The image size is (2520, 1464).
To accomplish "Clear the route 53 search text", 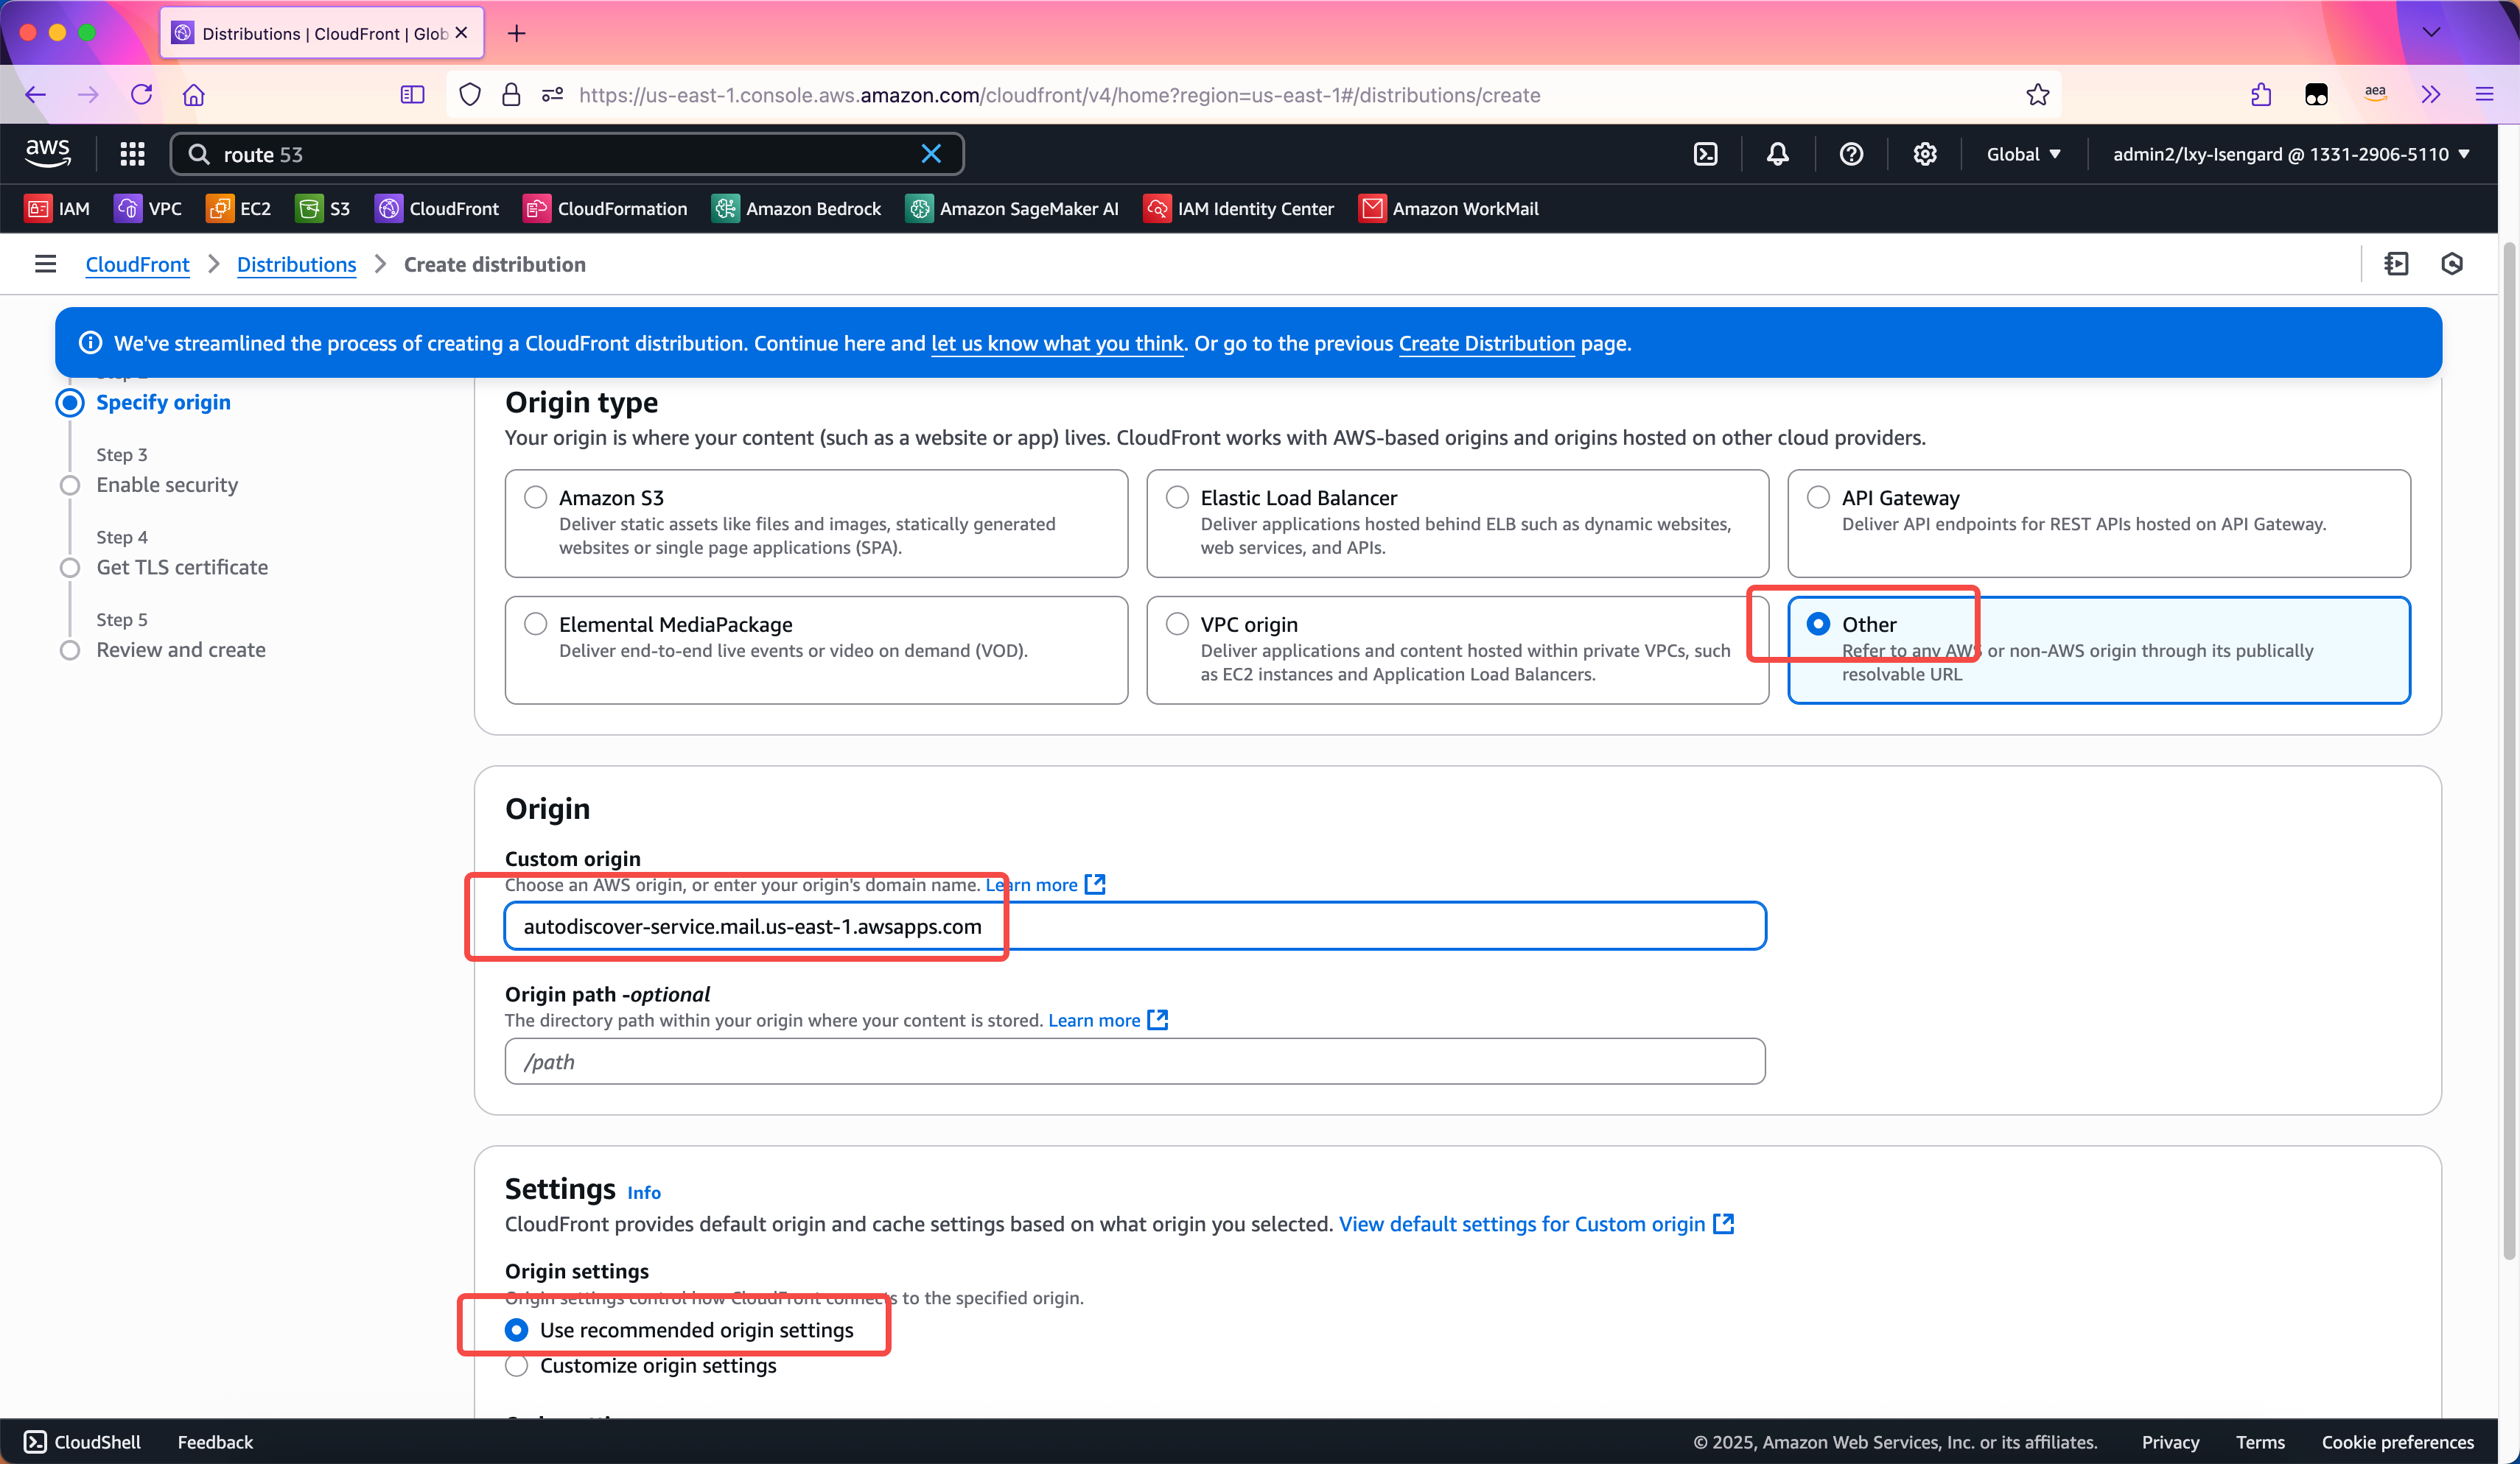I will click(931, 154).
